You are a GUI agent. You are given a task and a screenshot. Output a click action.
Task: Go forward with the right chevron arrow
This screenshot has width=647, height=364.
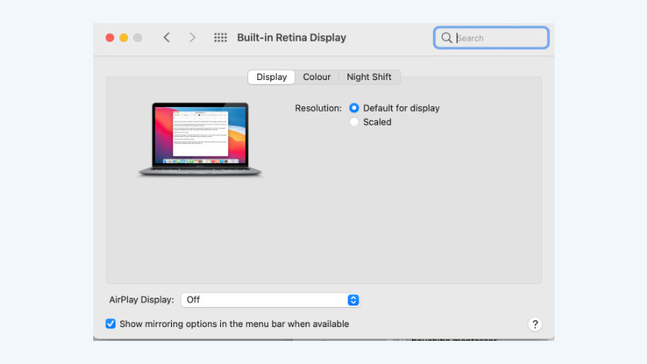point(193,38)
